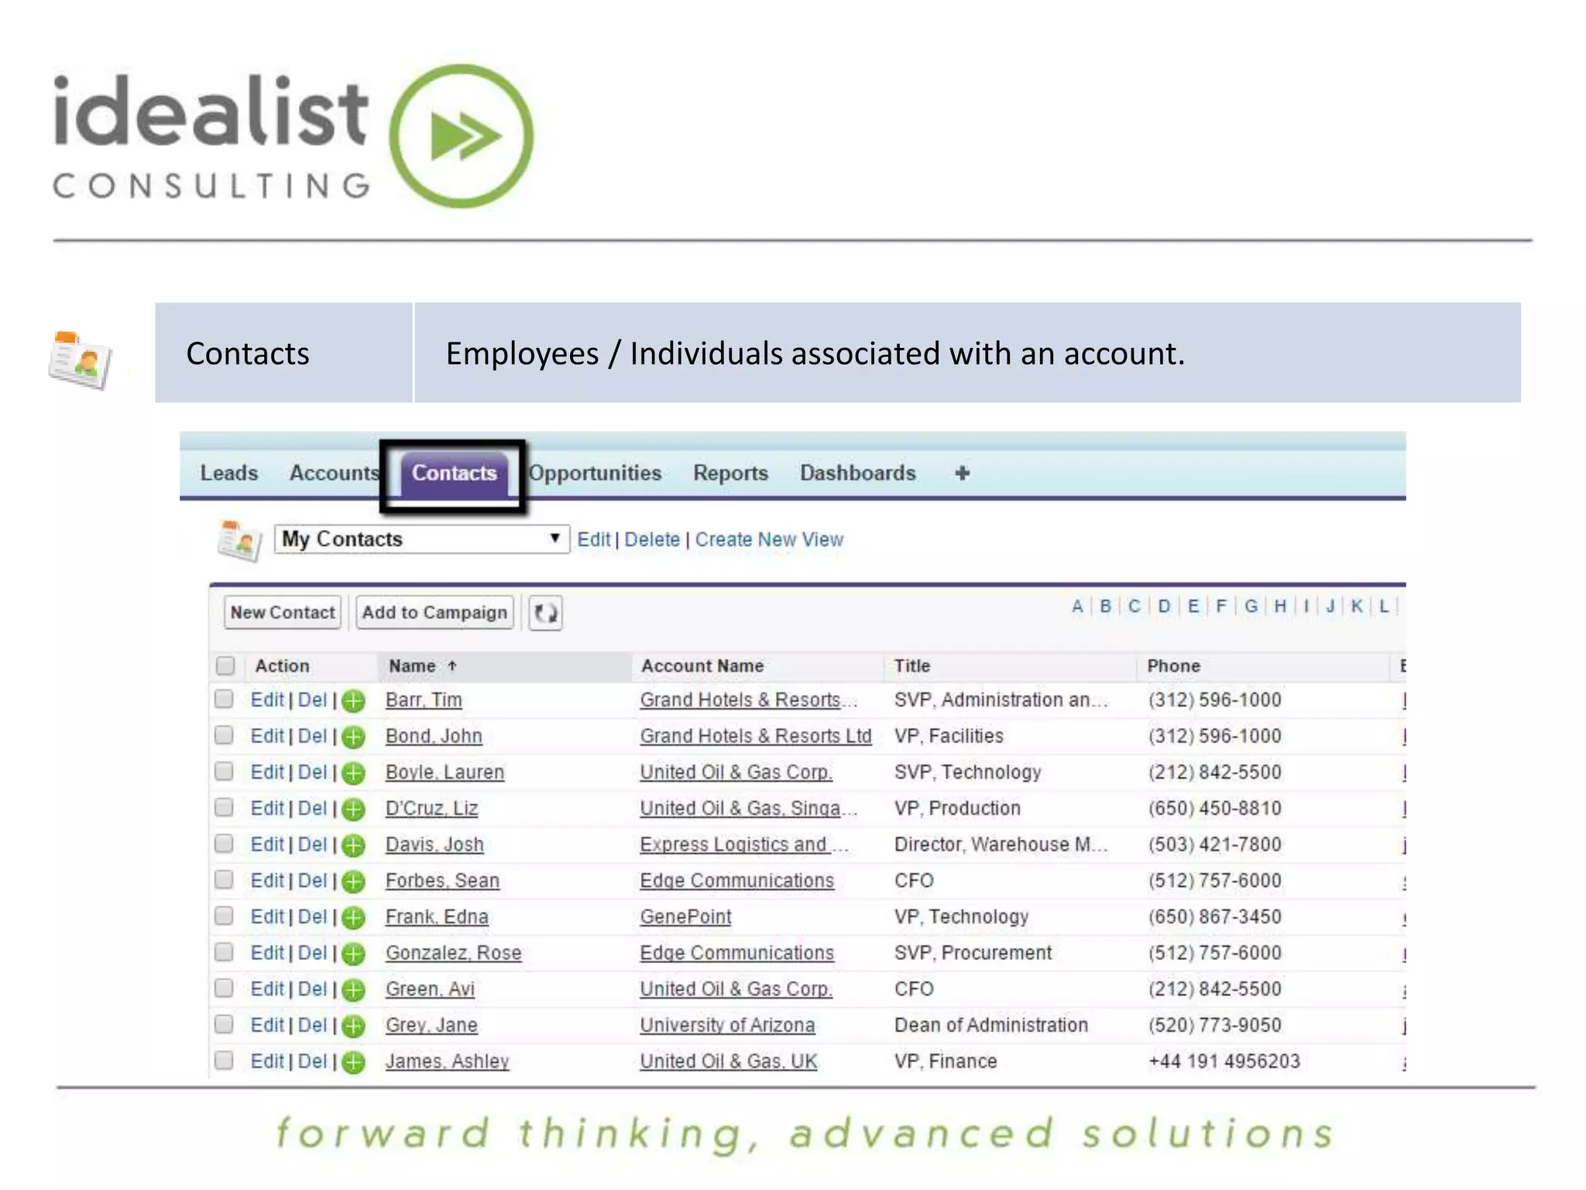
Task: Click the green plus icon for Barr, Tim
Action: coord(353,701)
